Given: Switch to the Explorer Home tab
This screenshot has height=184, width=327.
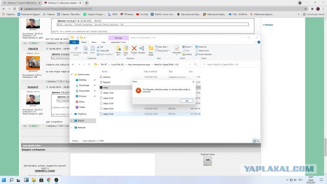Looking at the screenshot, I should (84, 42).
